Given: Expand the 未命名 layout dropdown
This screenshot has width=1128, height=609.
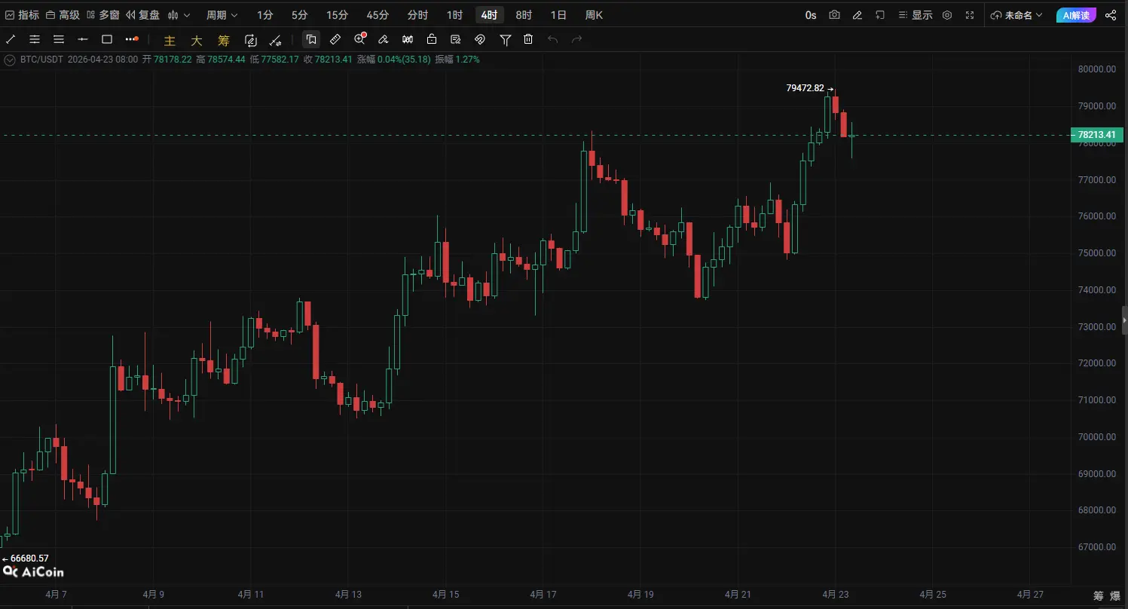Looking at the screenshot, I should [x=1016, y=15].
